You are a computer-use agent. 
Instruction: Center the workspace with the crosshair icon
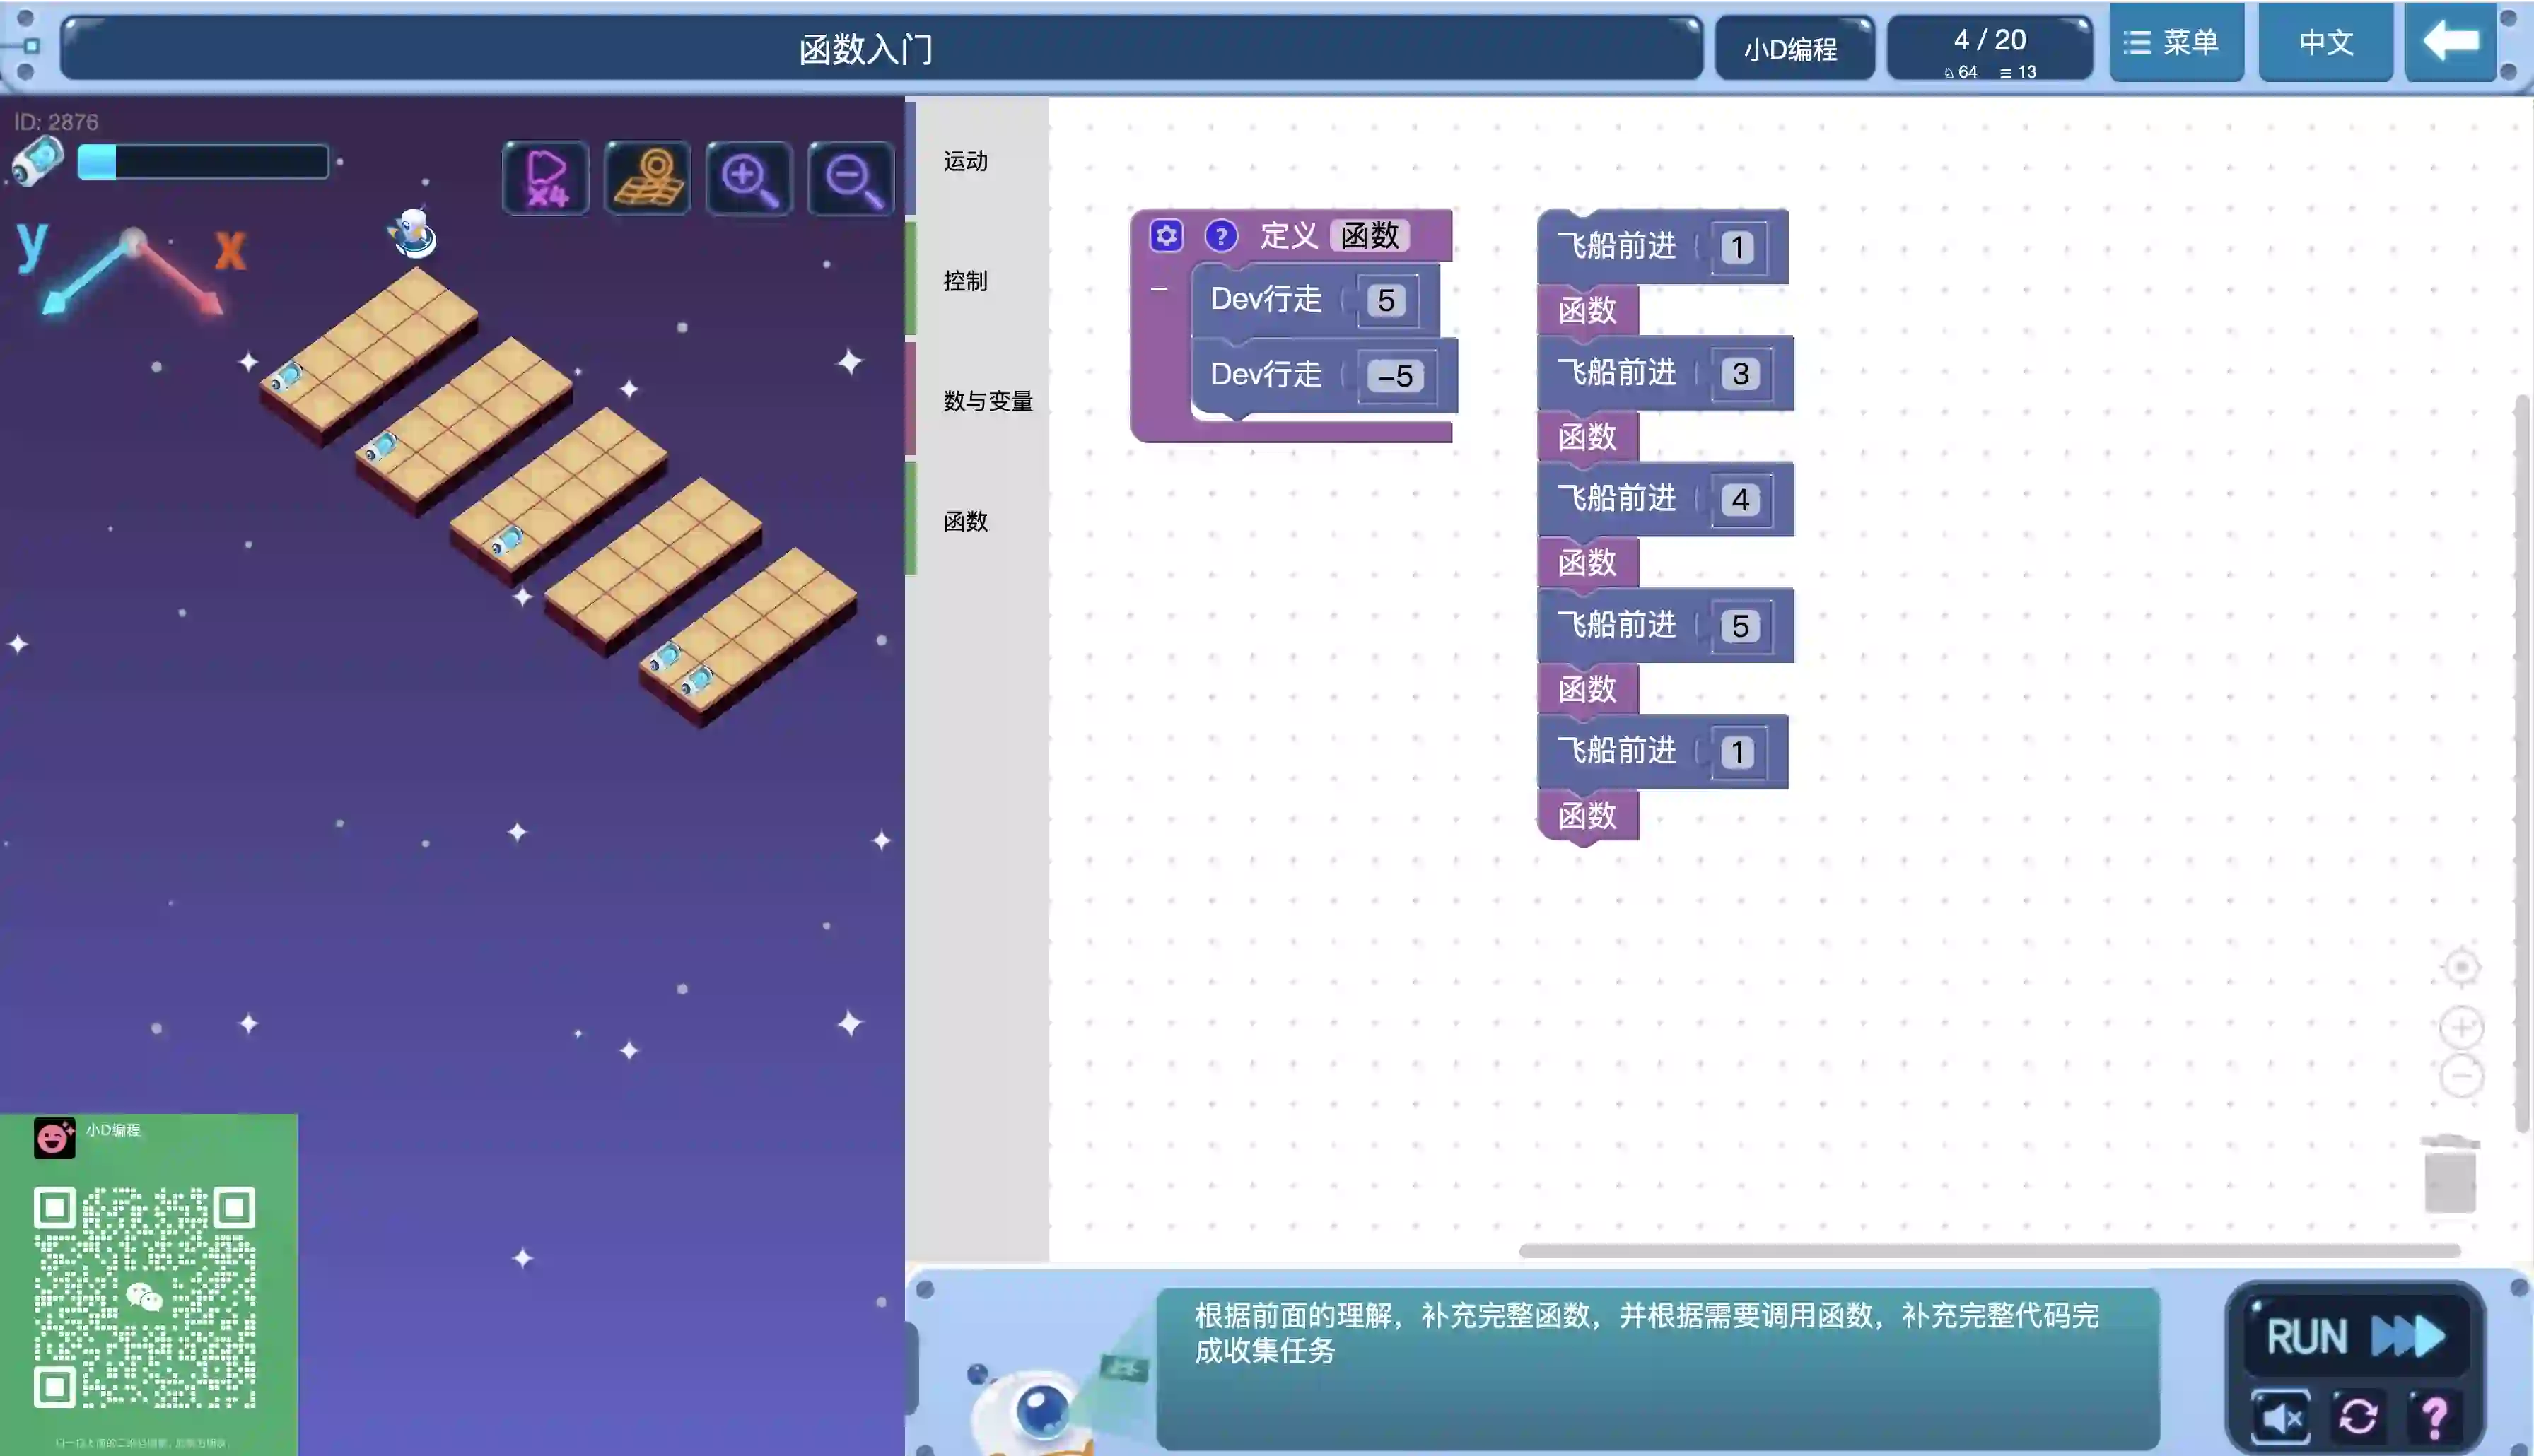point(2461,967)
